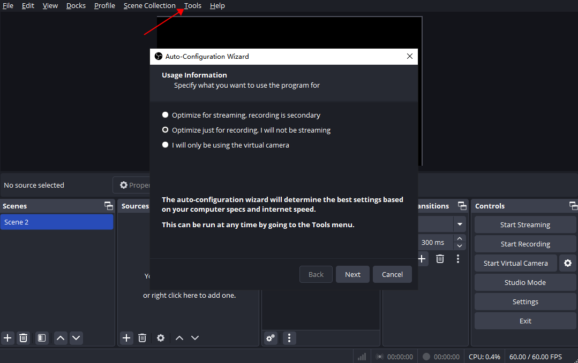The width and height of the screenshot is (578, 363).
Task: Select Scene 2 in scenes list
Action: tap(57, 222)
